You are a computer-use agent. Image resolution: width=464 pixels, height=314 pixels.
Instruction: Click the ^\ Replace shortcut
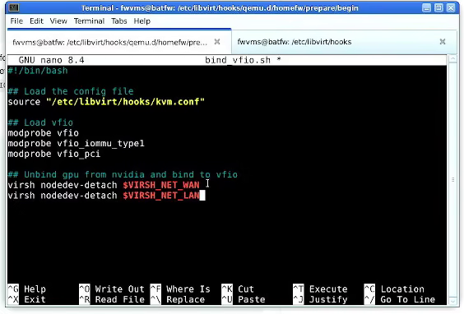pyautogui.click(x=178, y=299)
